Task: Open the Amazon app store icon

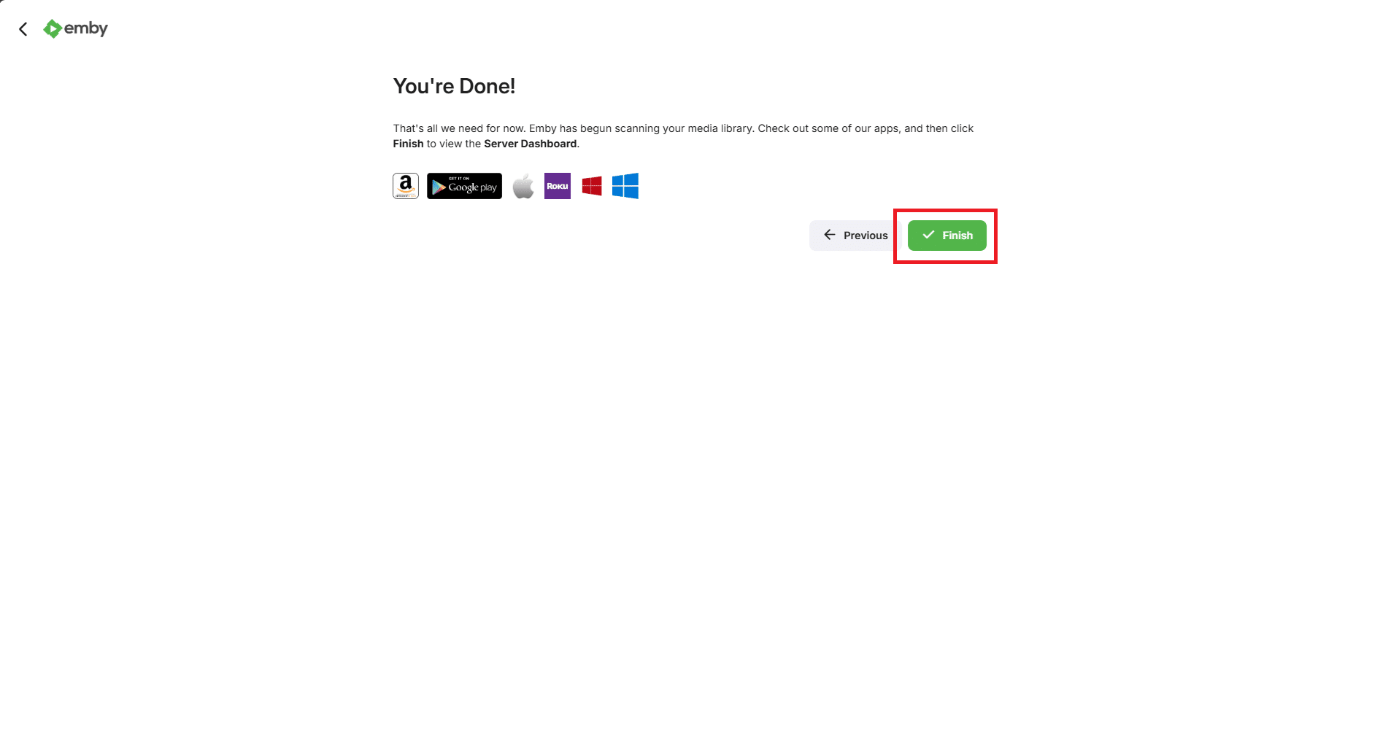Action: 406,186
